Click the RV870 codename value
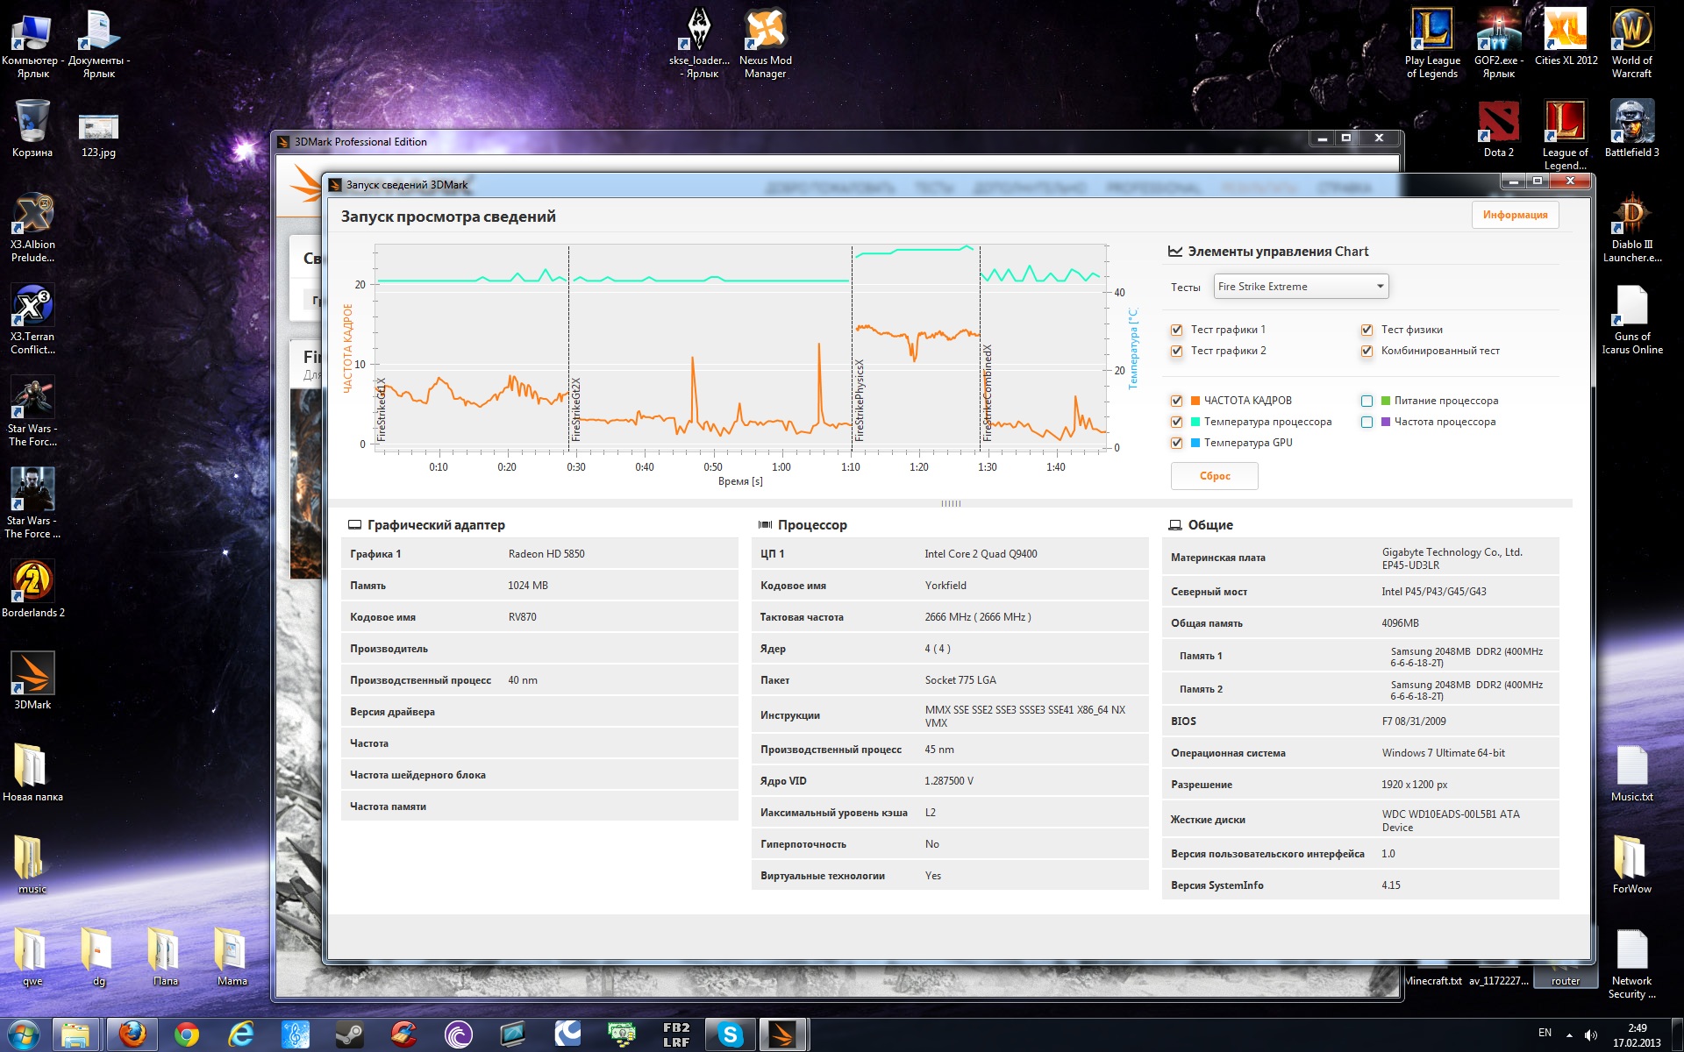This screenshot has height=1052, width=1684. tap(522, 617)
